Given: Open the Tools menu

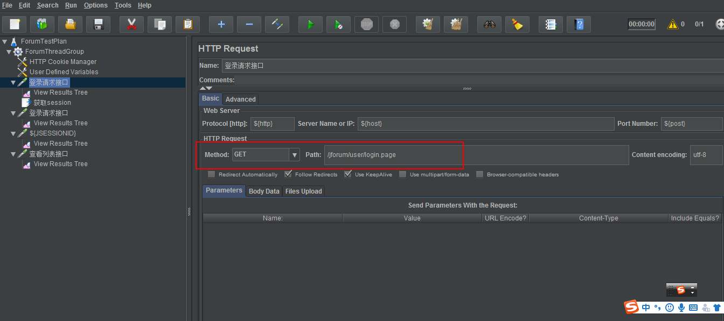Looking at the screenshot, I should point(123,5).
